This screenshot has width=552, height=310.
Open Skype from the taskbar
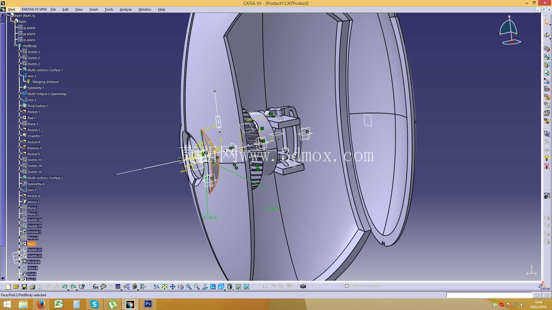tap(94, 304)
